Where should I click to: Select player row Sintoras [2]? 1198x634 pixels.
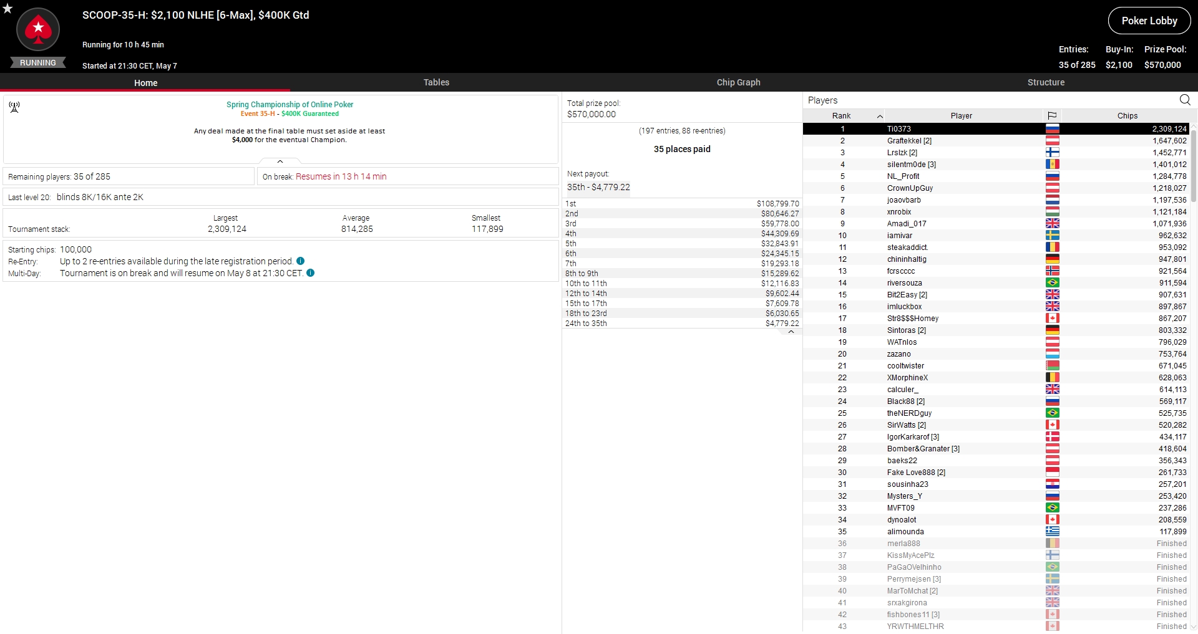pos(996,330)
